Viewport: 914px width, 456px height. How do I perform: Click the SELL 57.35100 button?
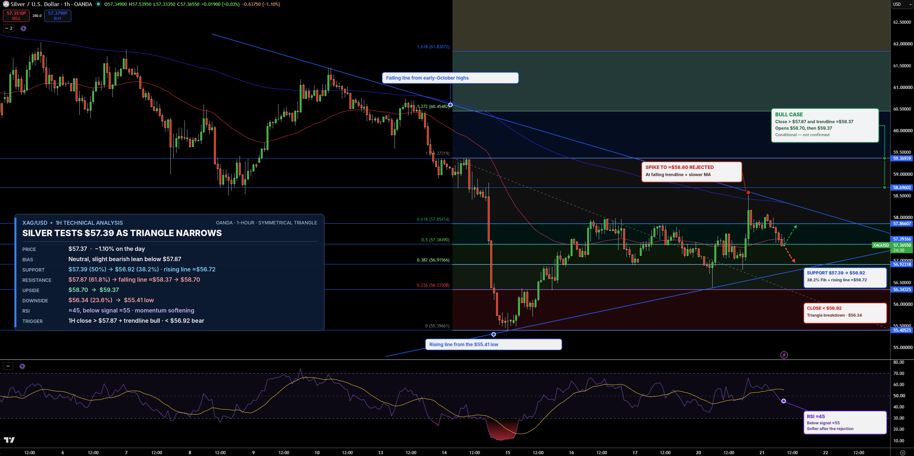coord(16,16)
